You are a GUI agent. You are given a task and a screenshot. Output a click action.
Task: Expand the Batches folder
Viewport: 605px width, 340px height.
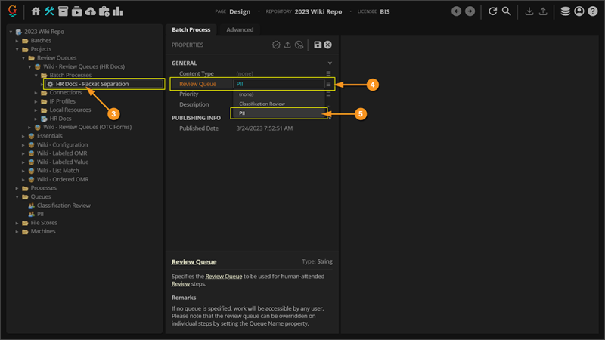(17, 40)
